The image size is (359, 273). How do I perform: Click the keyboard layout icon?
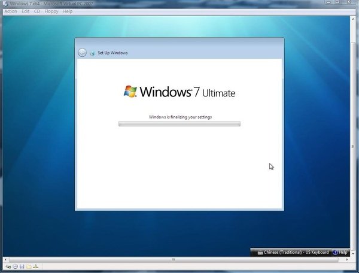tap(260, 253)
